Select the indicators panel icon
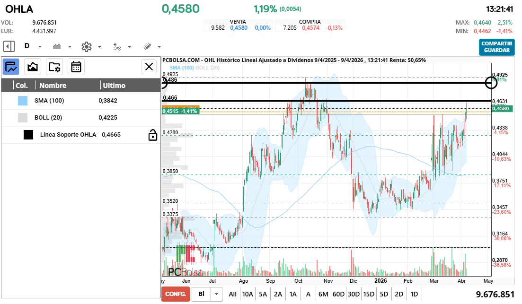The image size is (522, 304). click(x=10, y=67)
